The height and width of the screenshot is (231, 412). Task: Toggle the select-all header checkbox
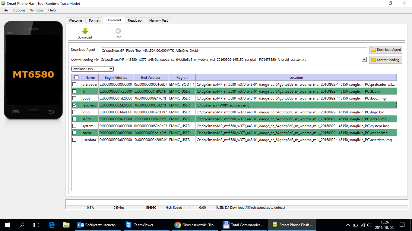click(76, 78)
